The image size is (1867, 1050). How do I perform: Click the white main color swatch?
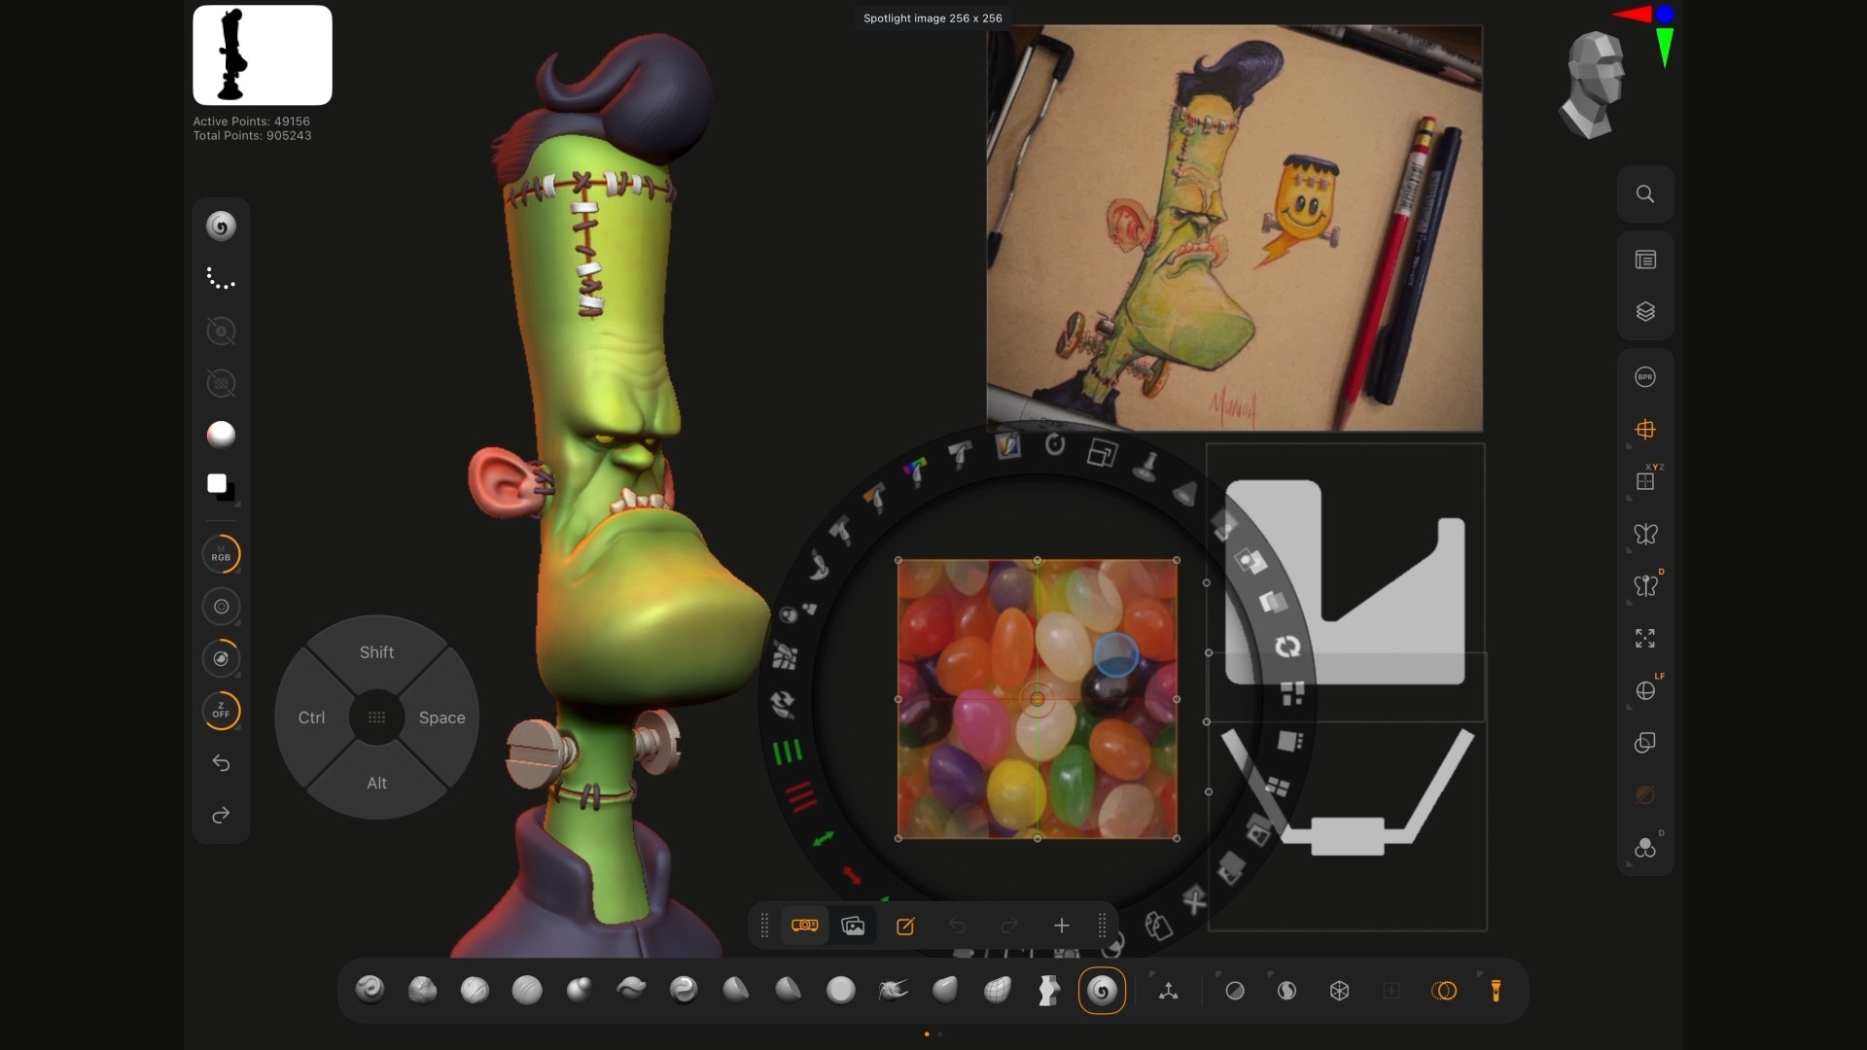217,483
